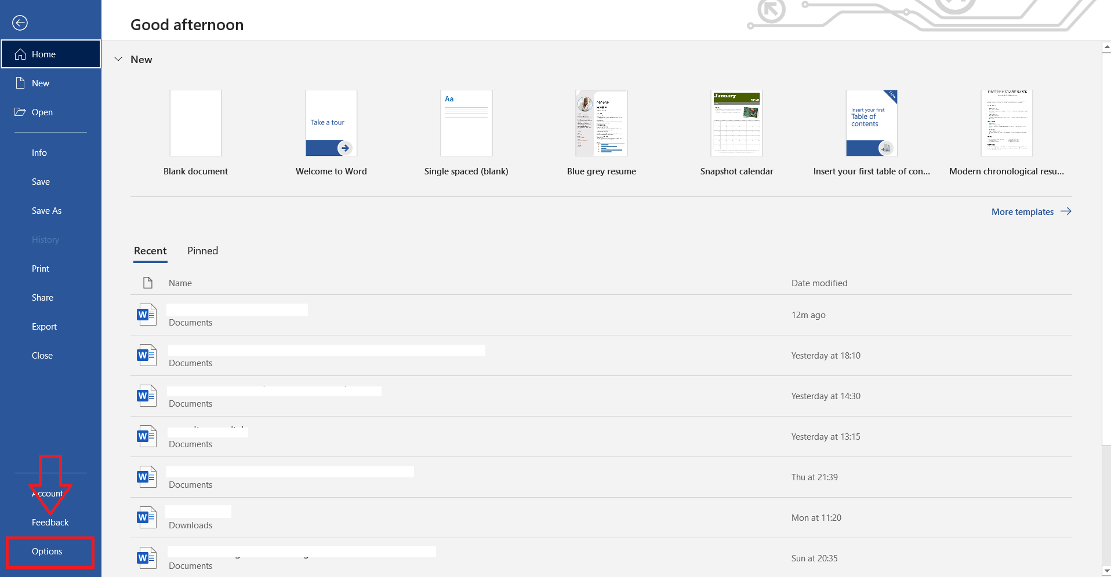
Task: Click the More templates arrow icon
Action: coord(1066,211)
